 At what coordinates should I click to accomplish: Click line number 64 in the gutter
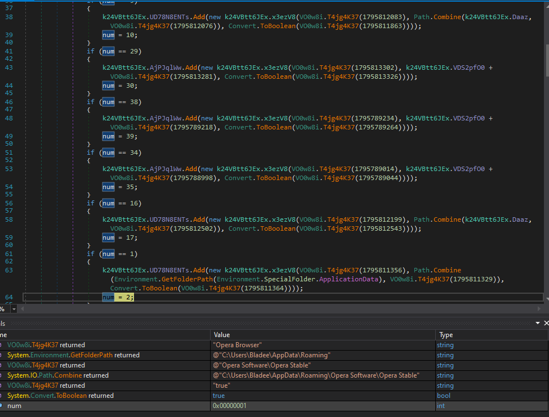8,297
